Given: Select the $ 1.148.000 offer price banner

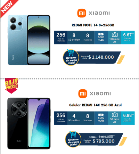Looking at the screenshot, I should [98, 57].
